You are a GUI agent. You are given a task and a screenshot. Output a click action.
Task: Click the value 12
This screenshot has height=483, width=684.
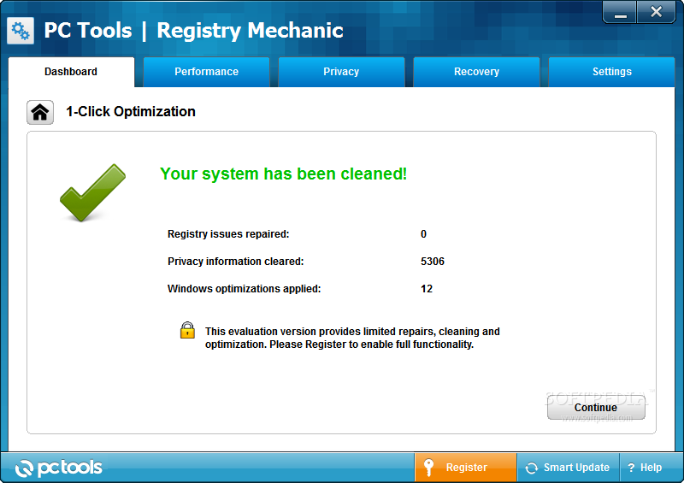[427, 289]
